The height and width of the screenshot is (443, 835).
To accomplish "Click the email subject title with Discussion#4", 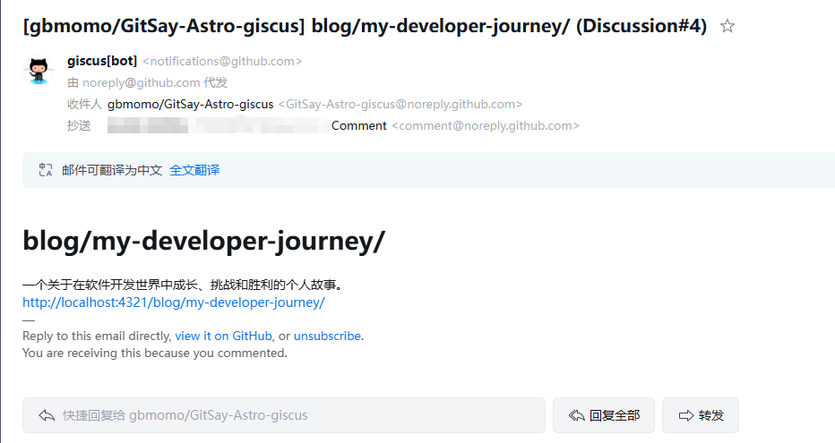I will [x=364, y=27].
